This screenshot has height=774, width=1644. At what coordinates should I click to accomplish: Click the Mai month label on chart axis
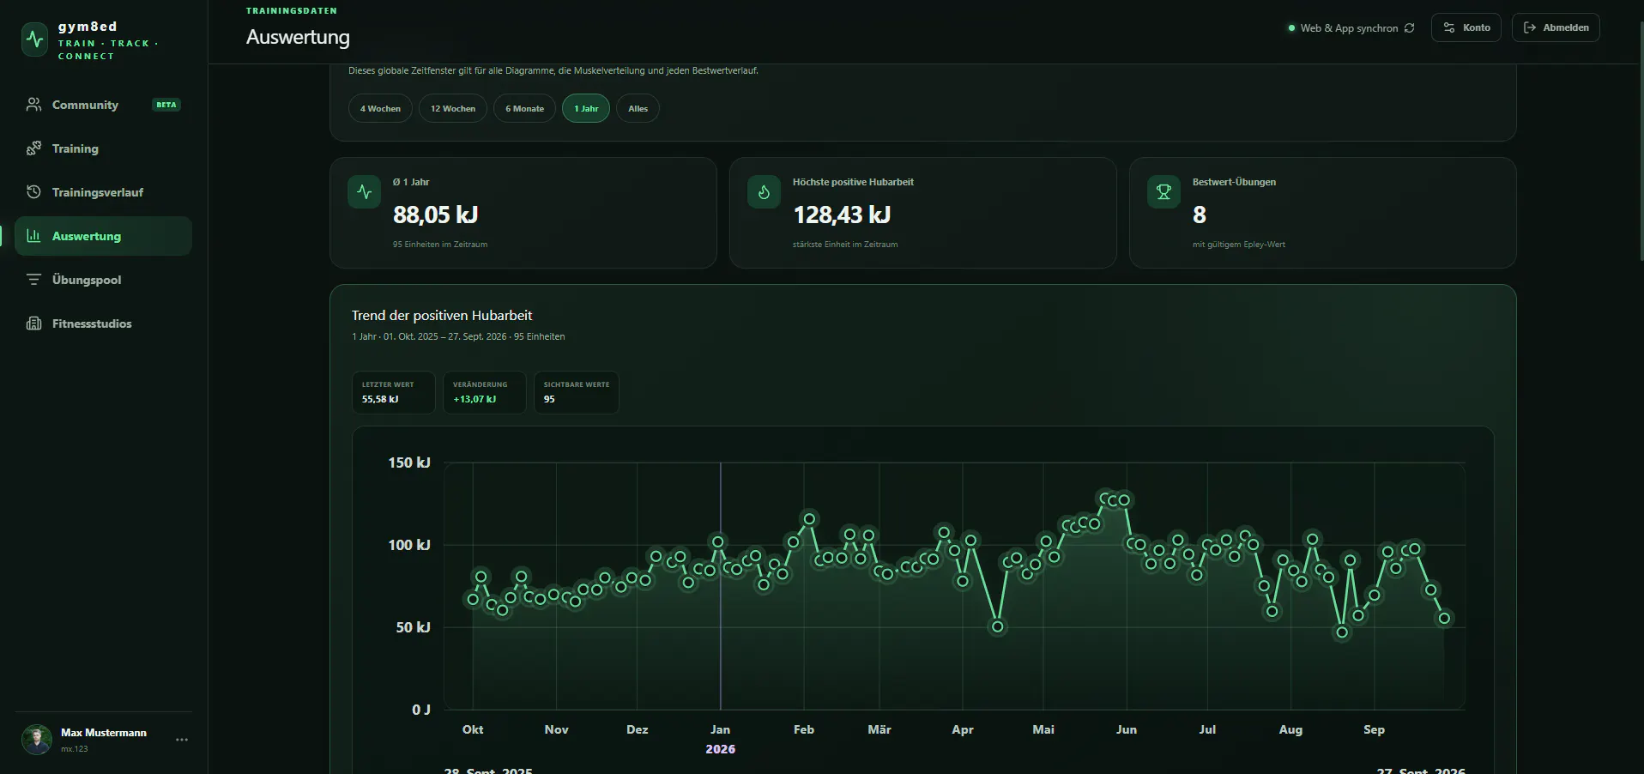click(x=1043, y=729)
